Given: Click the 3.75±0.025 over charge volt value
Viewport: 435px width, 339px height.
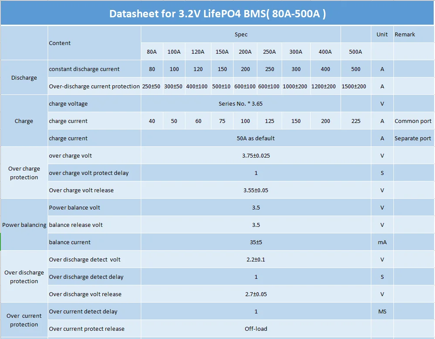Looking at the screenshot, I should point(256,155).
